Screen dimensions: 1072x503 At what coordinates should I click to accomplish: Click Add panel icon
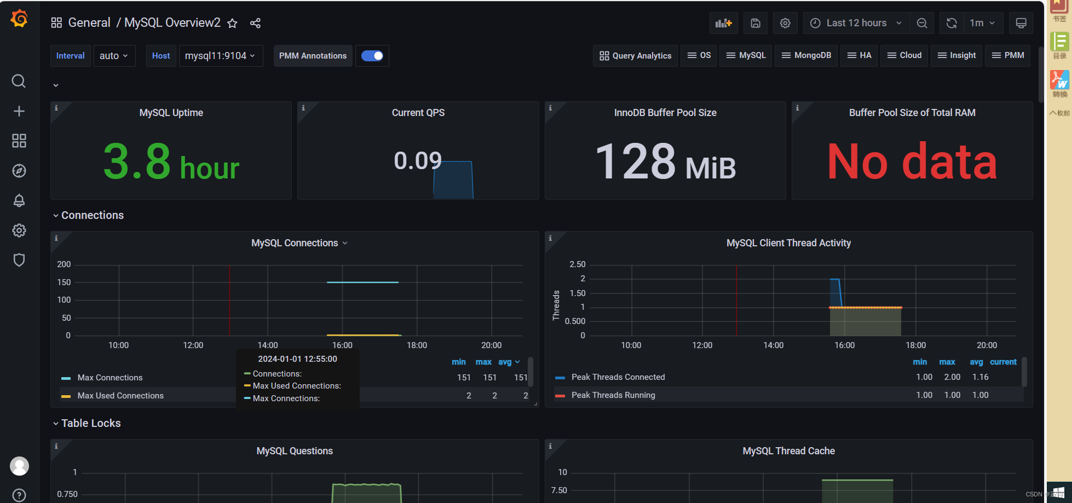point(724,23)
